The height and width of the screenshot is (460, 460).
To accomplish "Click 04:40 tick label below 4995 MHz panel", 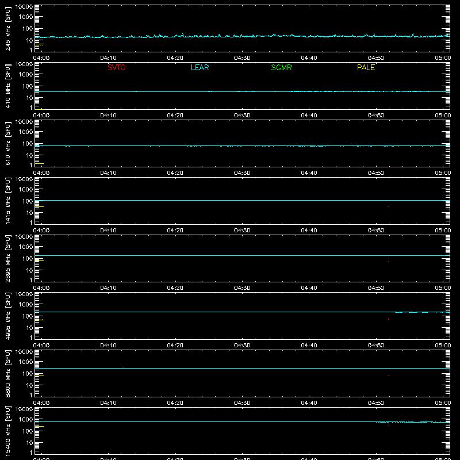I will point(309,346).
